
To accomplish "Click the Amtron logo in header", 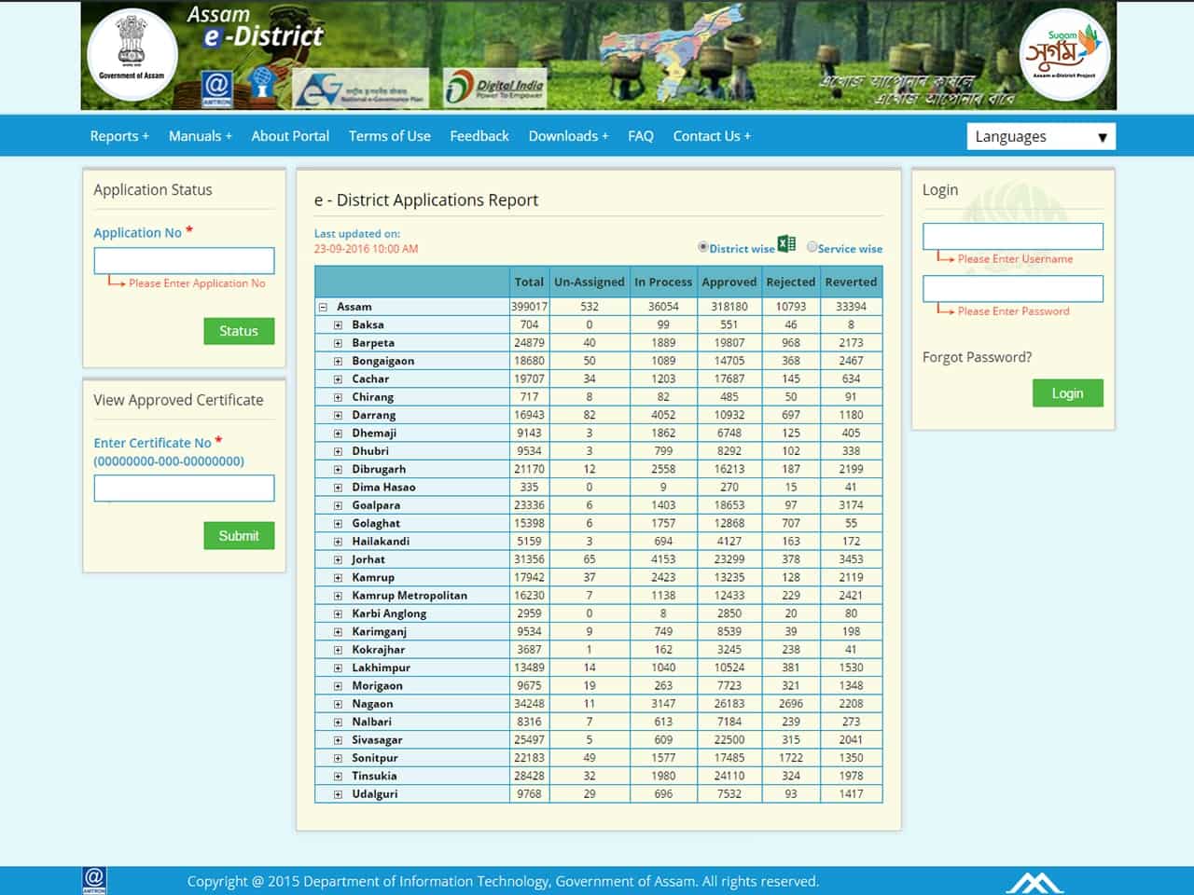I will pos(216,89).
